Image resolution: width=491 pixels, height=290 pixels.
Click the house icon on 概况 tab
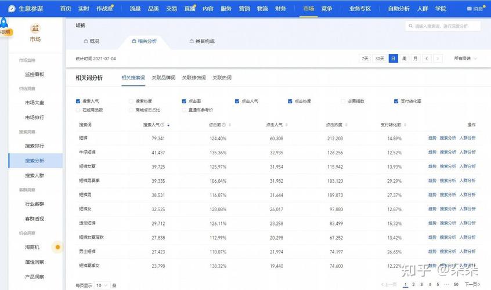pos(86,41)
